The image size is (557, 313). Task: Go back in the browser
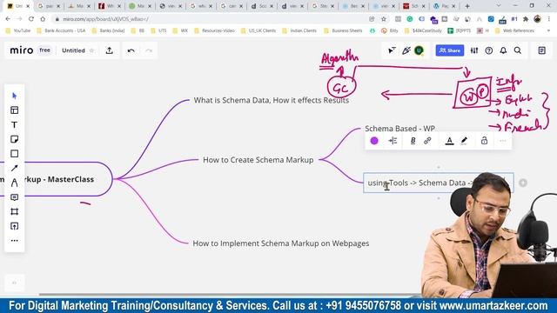[x=8, y=19]
